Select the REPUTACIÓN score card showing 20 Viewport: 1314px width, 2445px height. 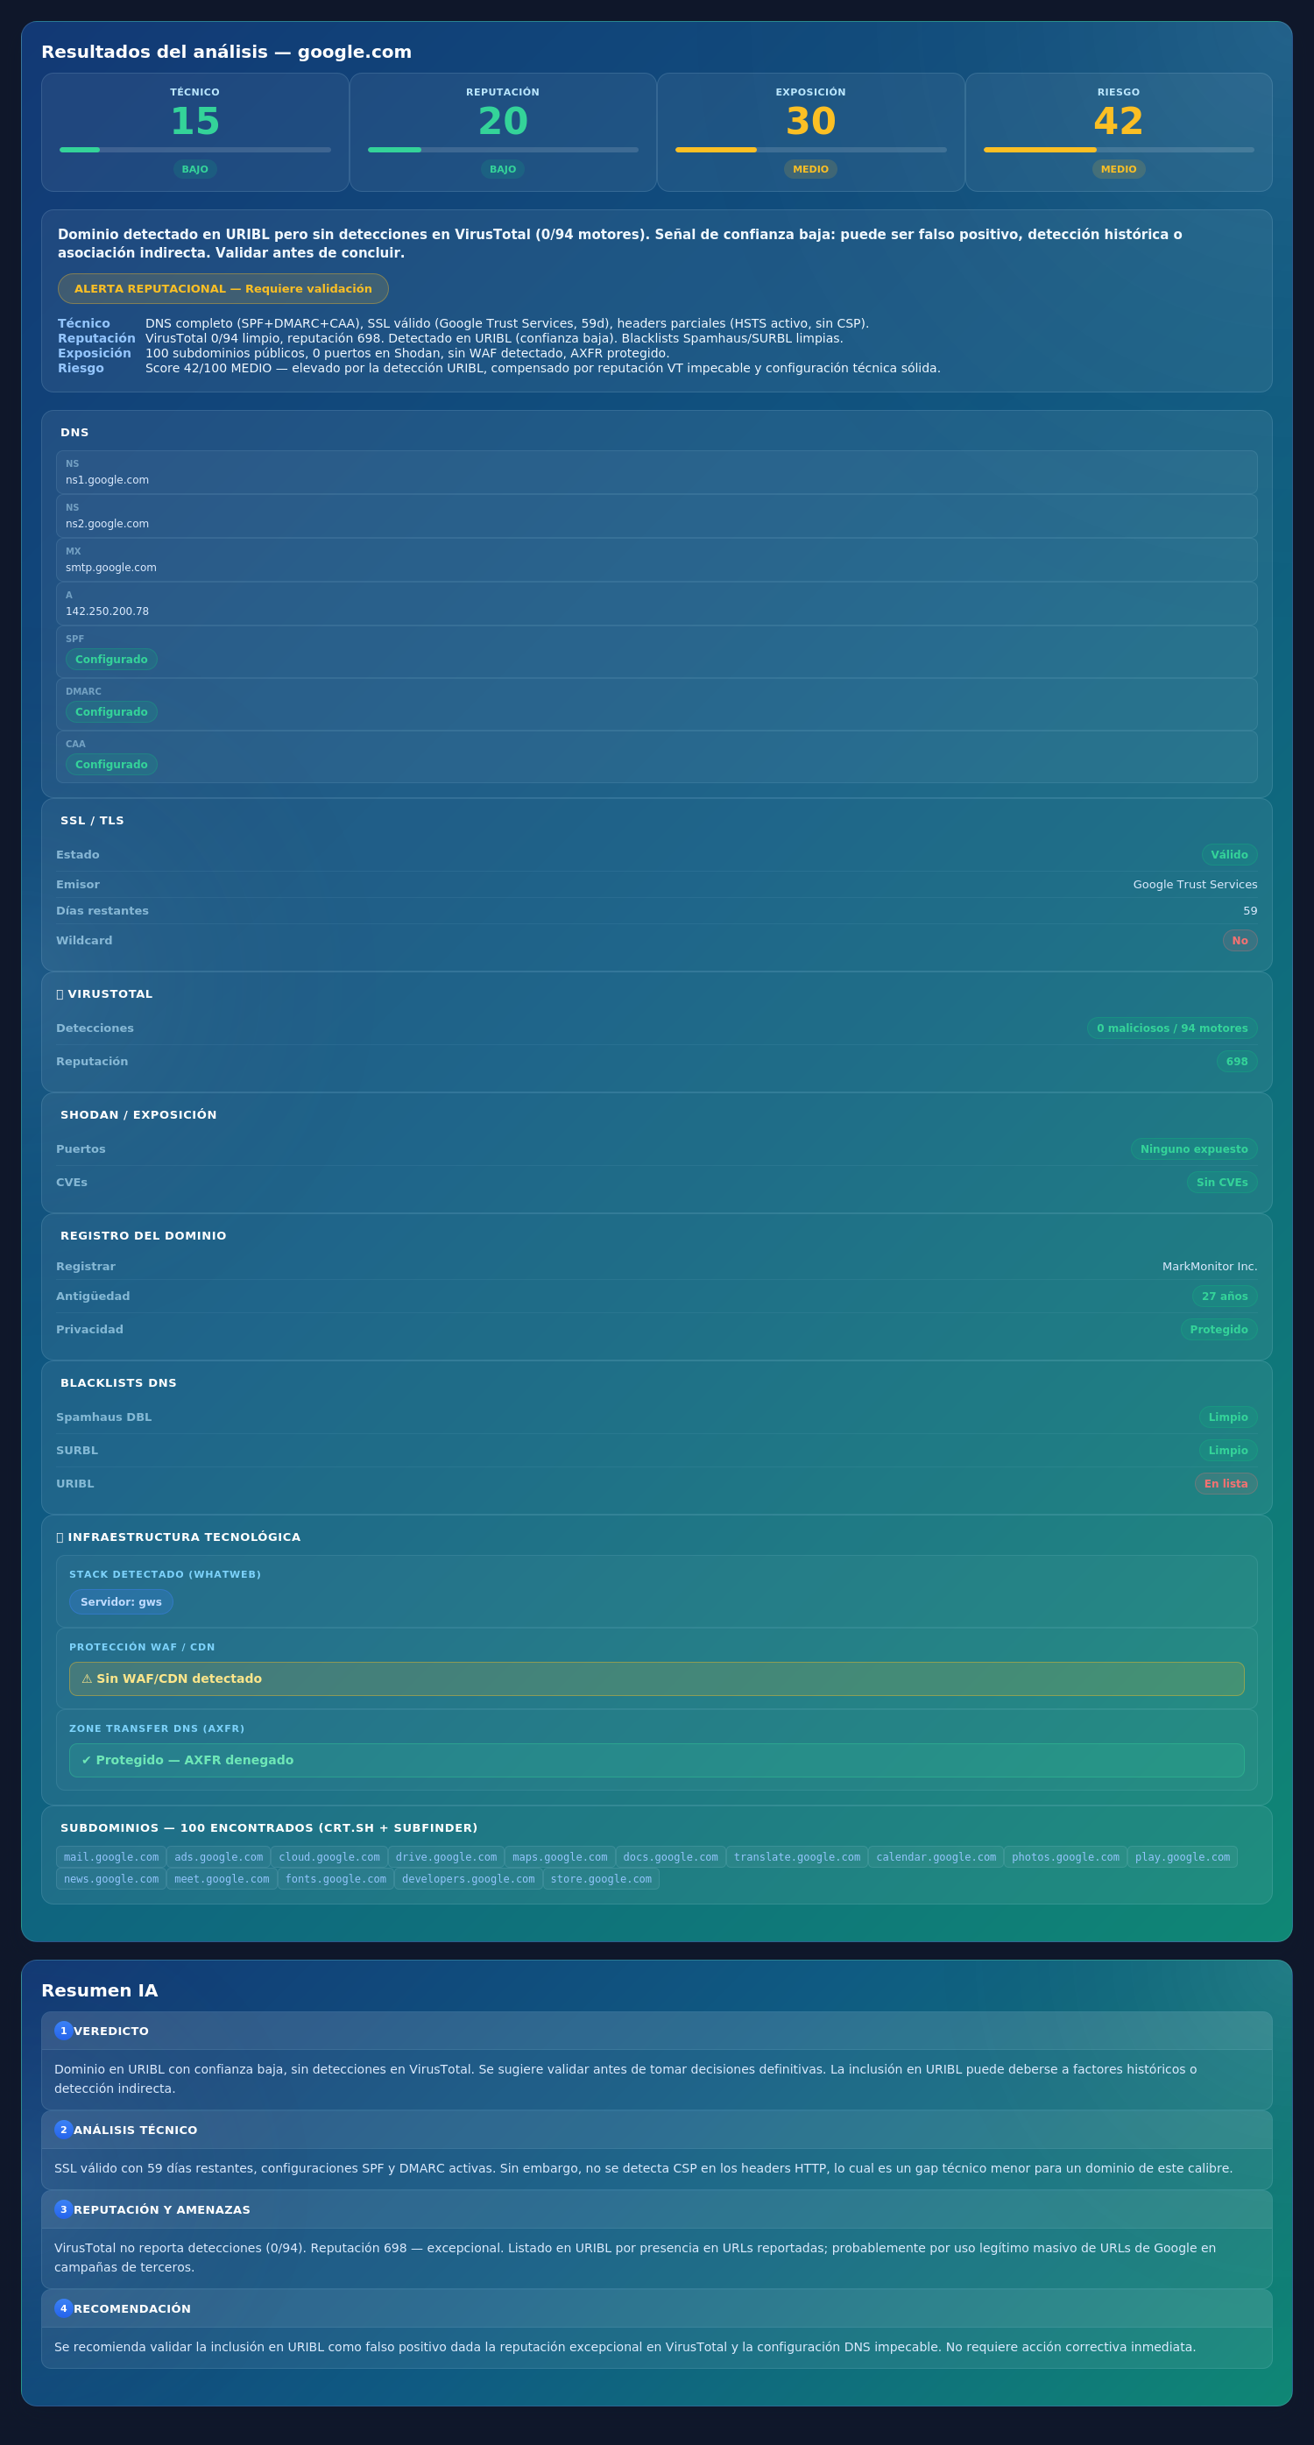click(x=503, y=132)
